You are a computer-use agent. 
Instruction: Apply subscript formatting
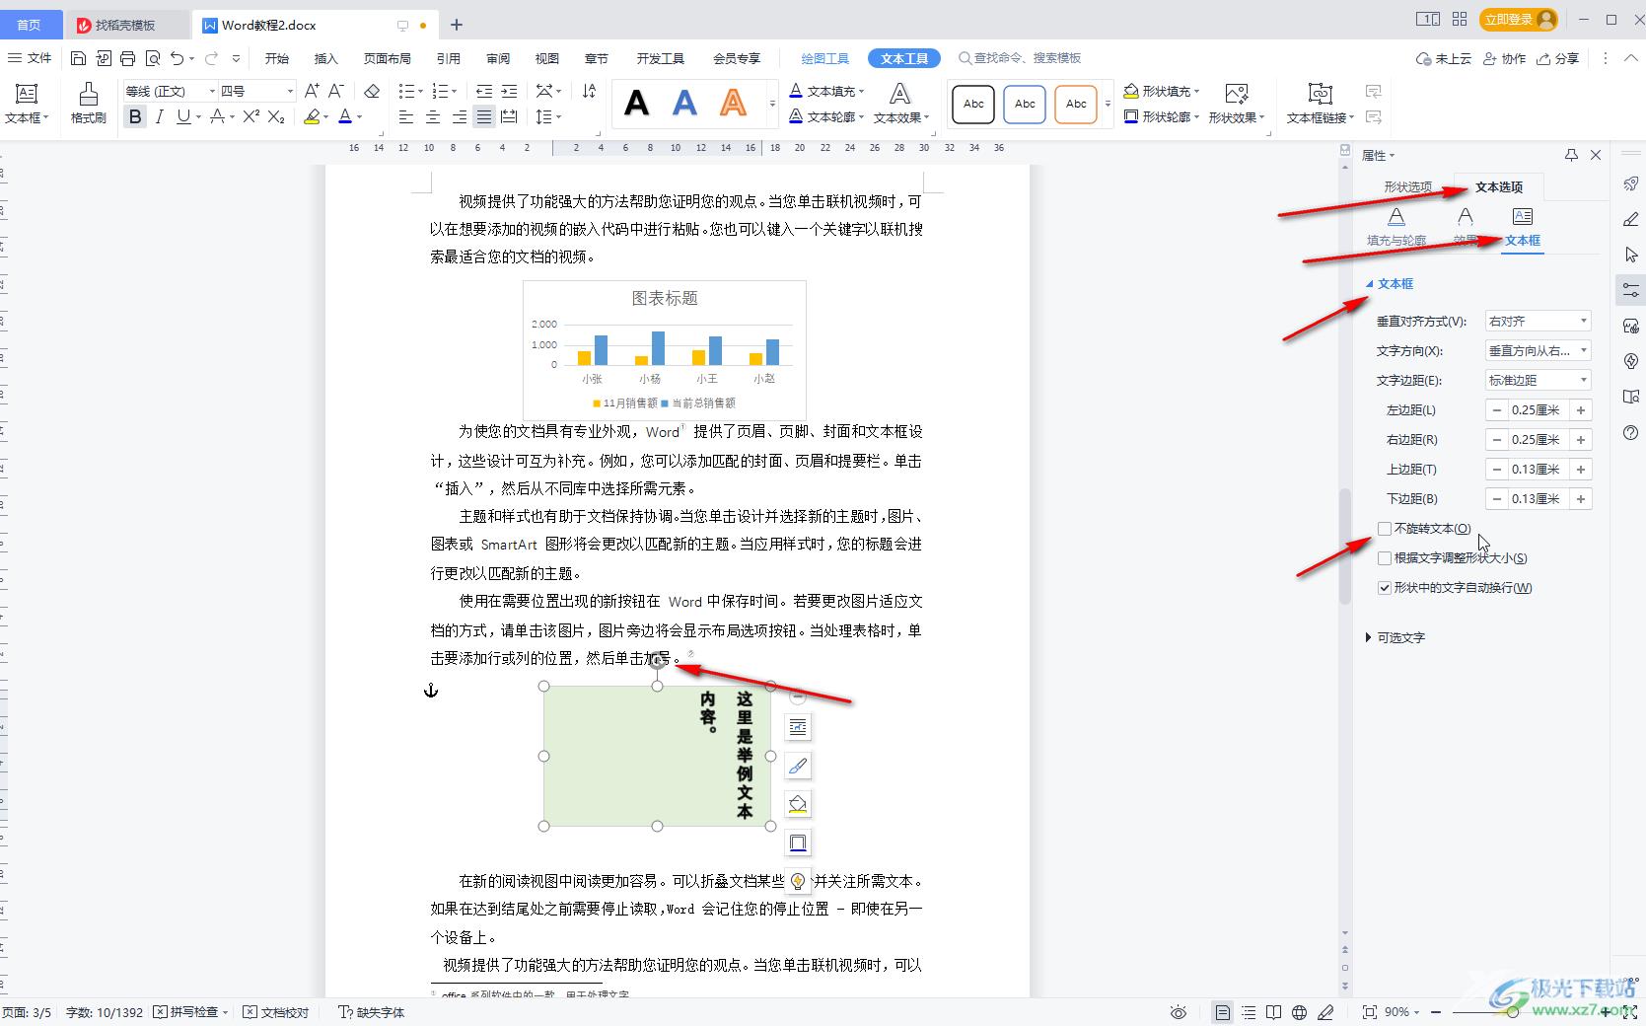[276, 117]
